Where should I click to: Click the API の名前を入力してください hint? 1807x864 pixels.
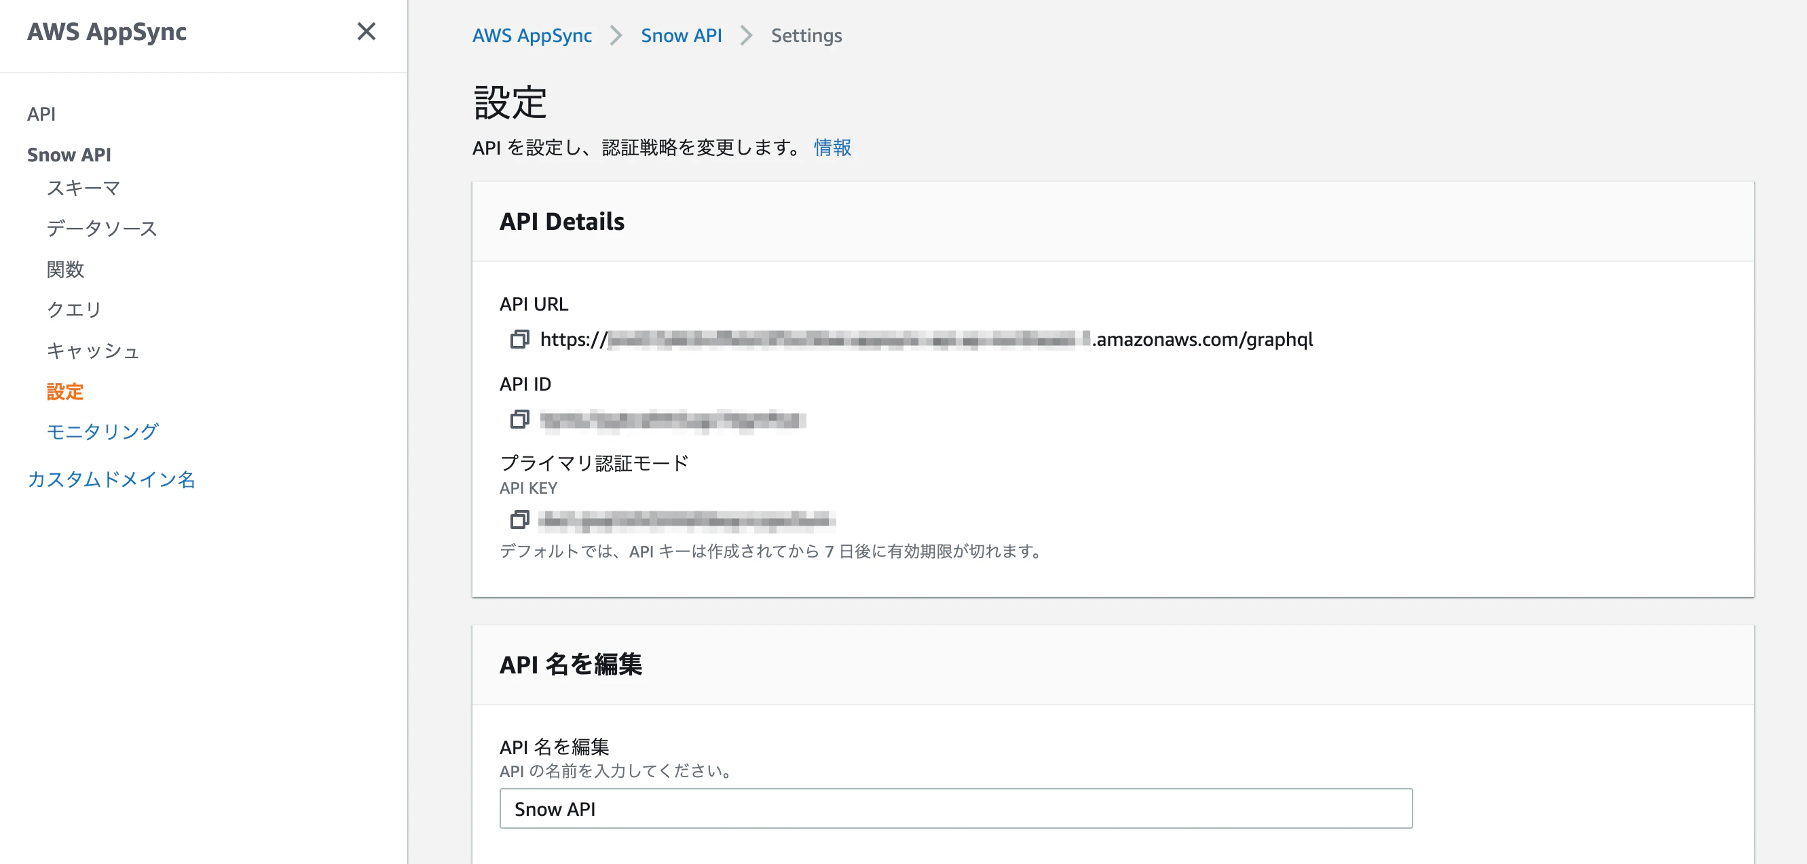(x=618, y=771)
